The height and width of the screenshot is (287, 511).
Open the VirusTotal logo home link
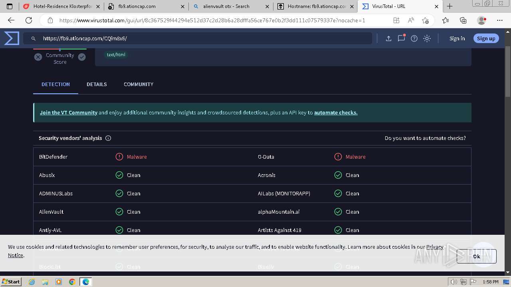pyautogui.click(x=11, y=38)
